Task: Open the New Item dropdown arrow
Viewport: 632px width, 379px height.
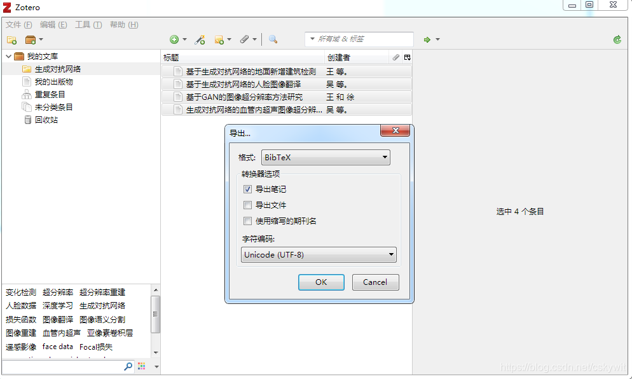Action: (184, 39)
